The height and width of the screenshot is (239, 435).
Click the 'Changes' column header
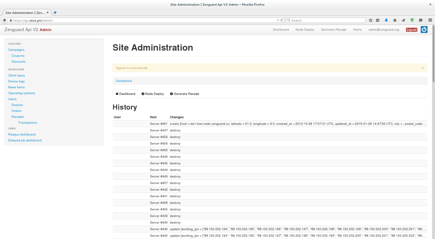pos(177,117)
